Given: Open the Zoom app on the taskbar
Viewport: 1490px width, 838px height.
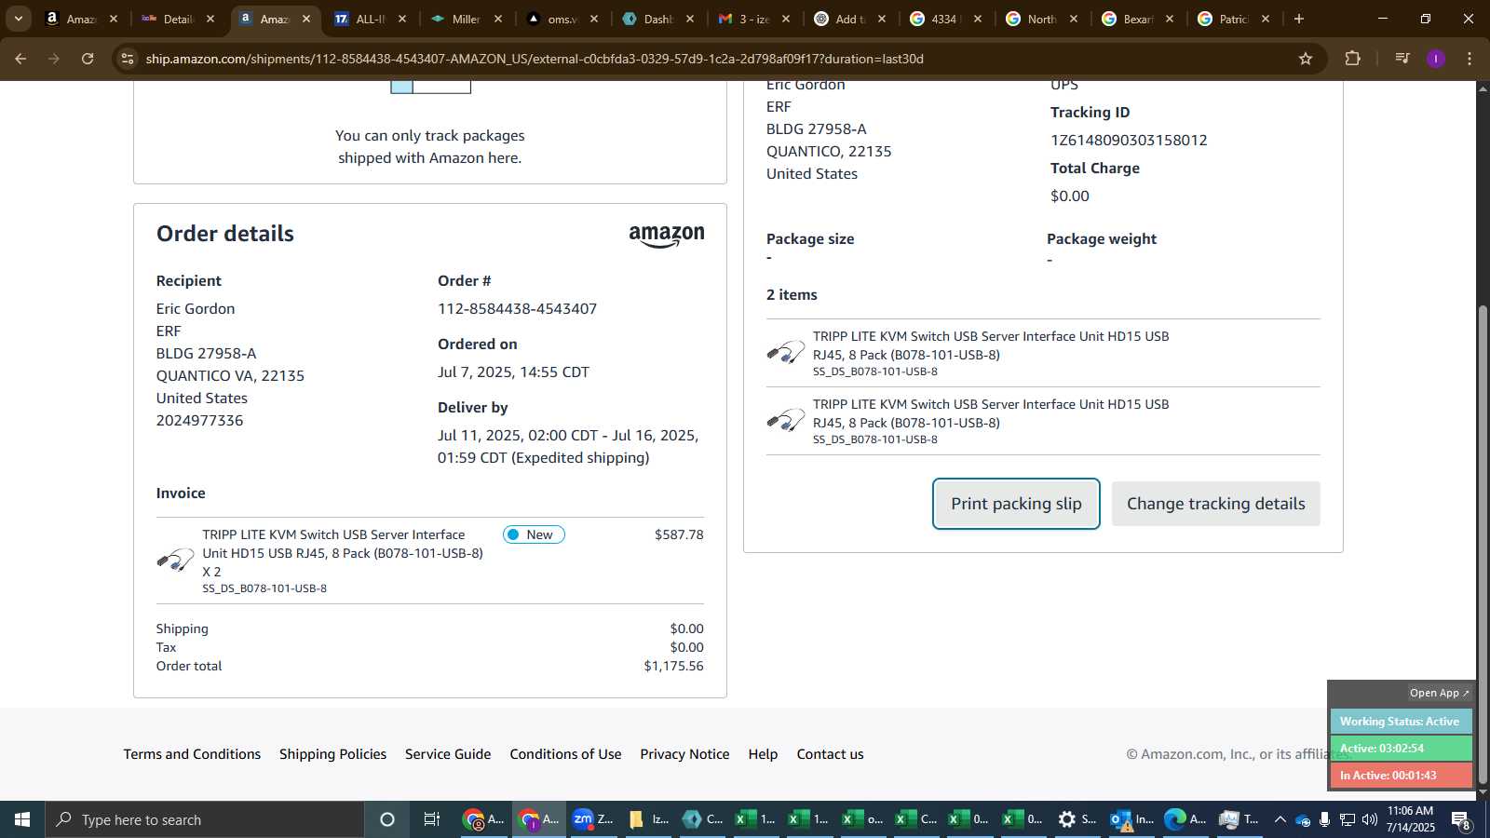Looking at the screenshot, I should [x=592, y=819].
